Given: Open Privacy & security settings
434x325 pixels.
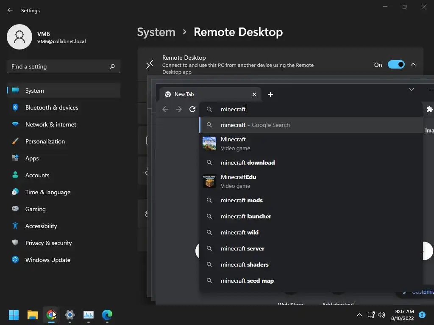Looking at the screenshot, I should point(64,243).
